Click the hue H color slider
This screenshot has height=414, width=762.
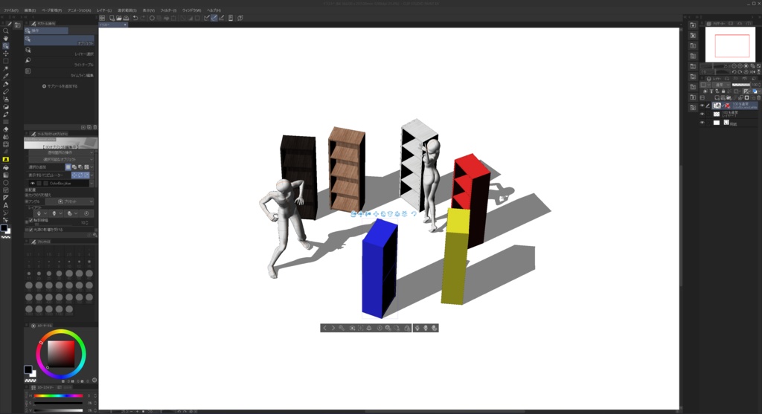click(x=58, y=395)
